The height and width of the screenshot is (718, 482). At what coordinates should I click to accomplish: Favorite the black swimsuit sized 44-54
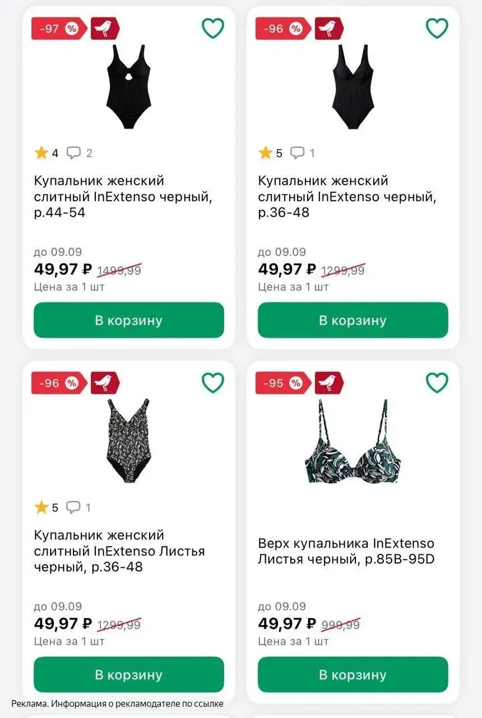(x=213, y=28)
